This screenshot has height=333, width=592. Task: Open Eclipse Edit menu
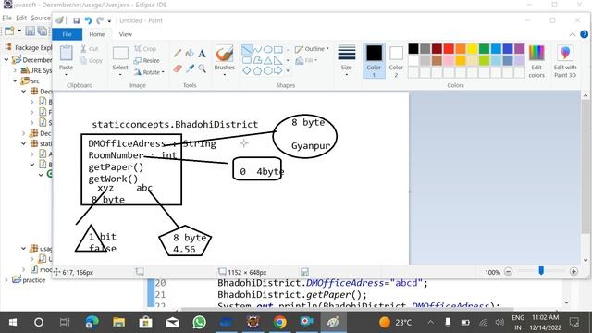tap(21, 18)
